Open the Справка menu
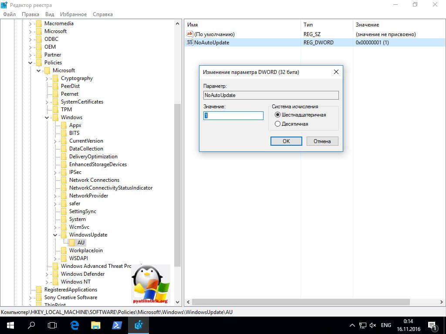446x334 pixels. click(x=103, y=14)
